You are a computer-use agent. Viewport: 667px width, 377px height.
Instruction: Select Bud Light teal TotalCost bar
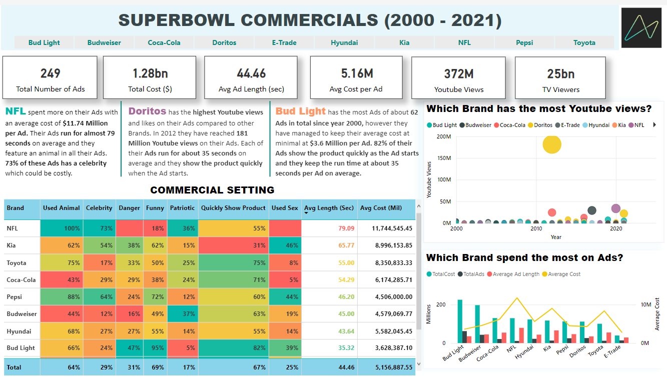tap(460, 321)
